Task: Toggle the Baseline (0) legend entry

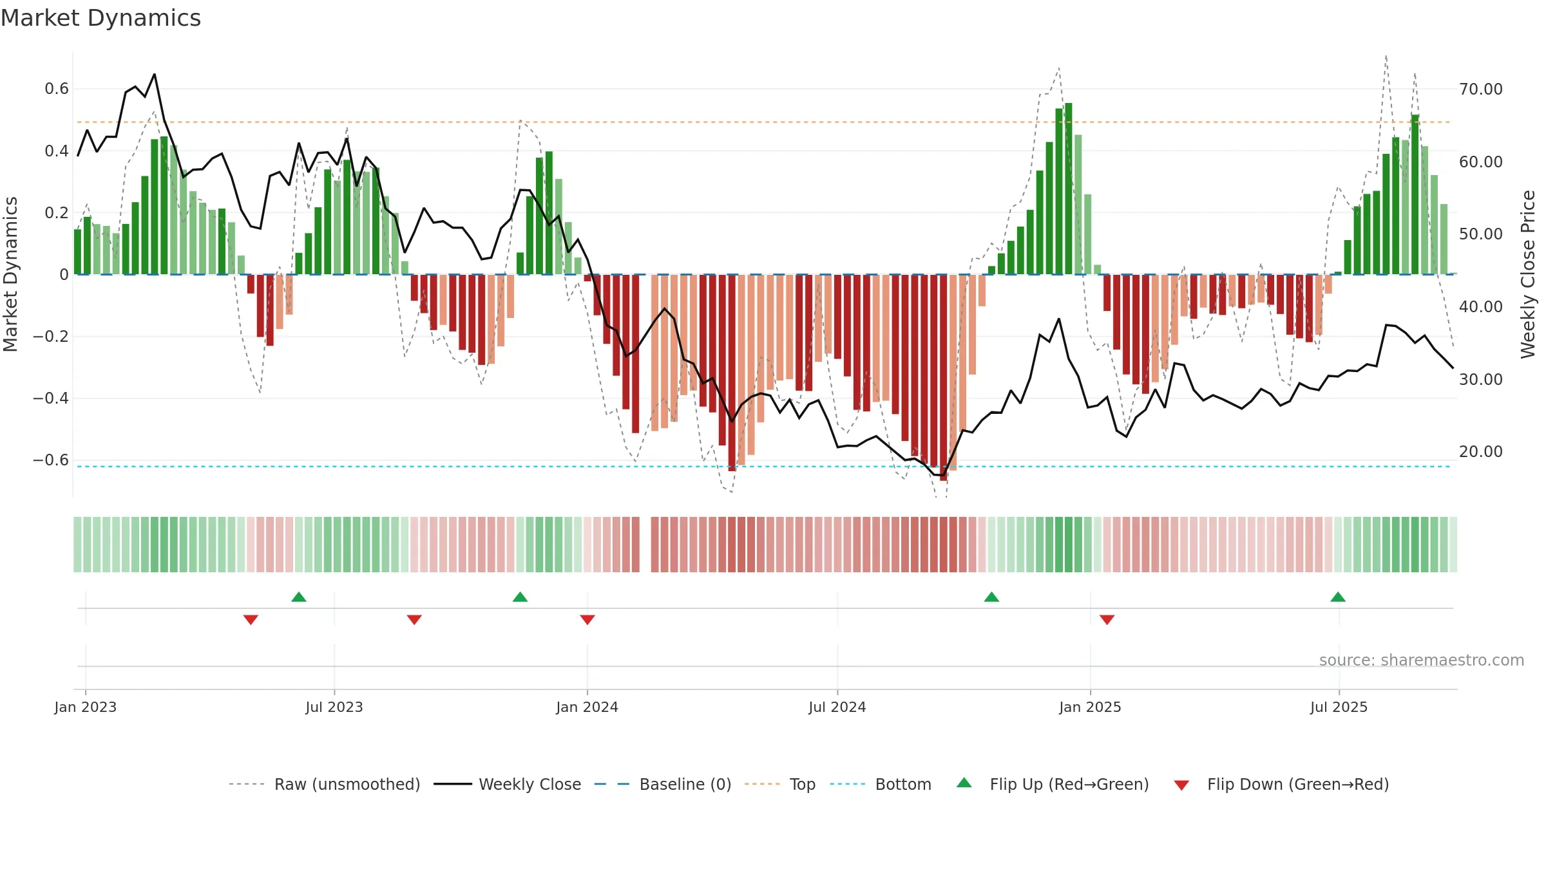Action: (662, 784)
